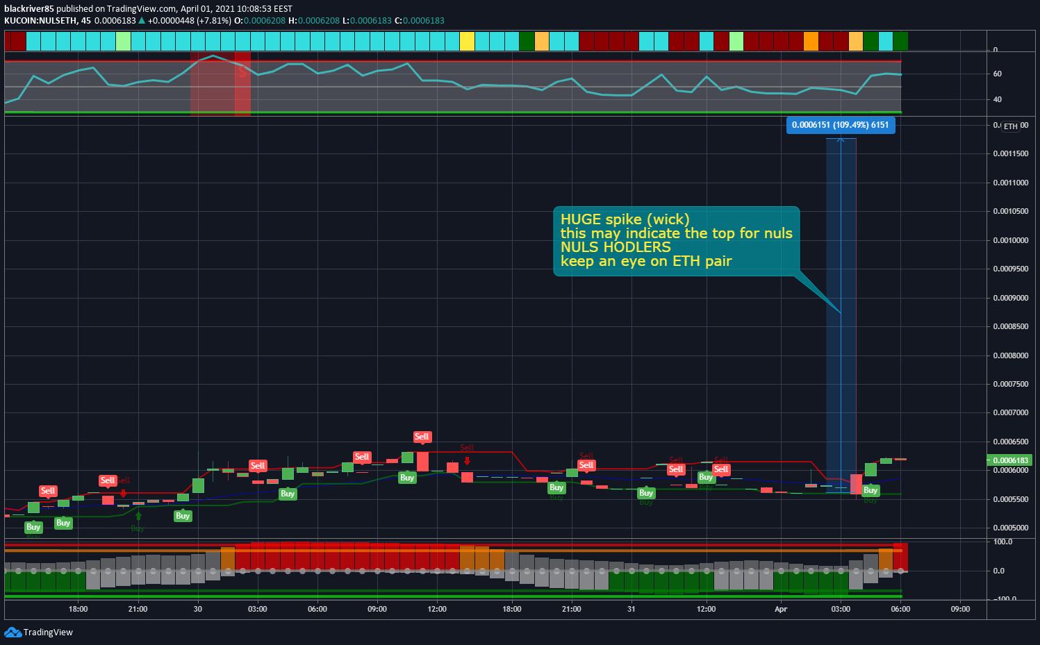Image resolution: width=1040 pixels, height=645 pixels.
Task: Click the 0.0008000 price axis label
Action: pyautogui.click(x=1011, y=355)
